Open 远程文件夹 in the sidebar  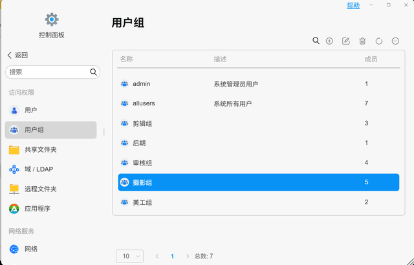[x=40, y=189]
